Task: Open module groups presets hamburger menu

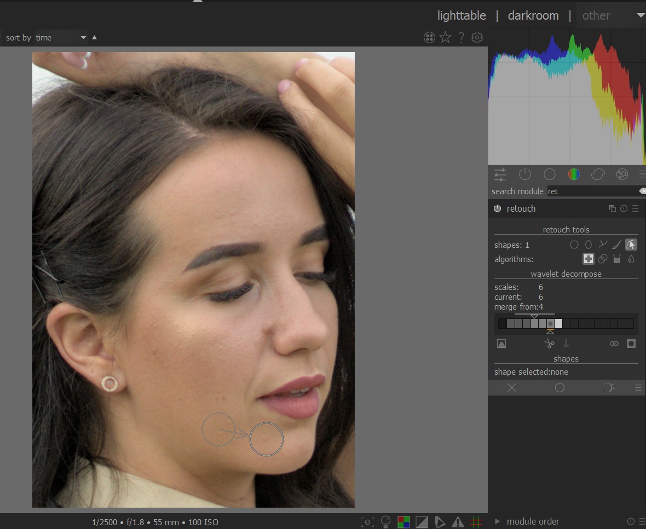Action: pyautogui.click(x=642, y=175)
